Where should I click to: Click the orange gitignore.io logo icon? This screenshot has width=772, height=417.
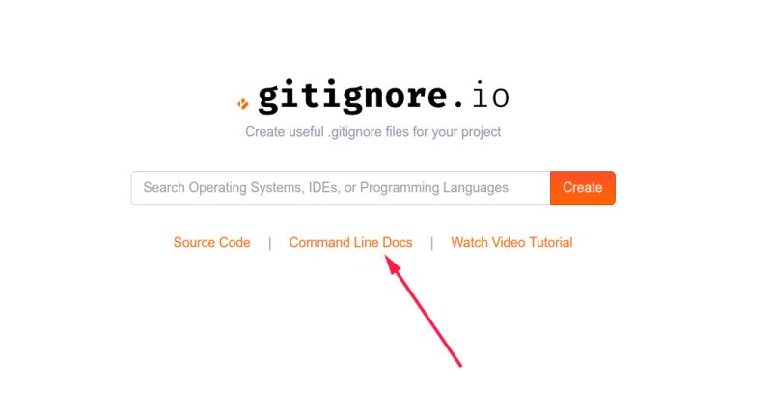(243, 104)
